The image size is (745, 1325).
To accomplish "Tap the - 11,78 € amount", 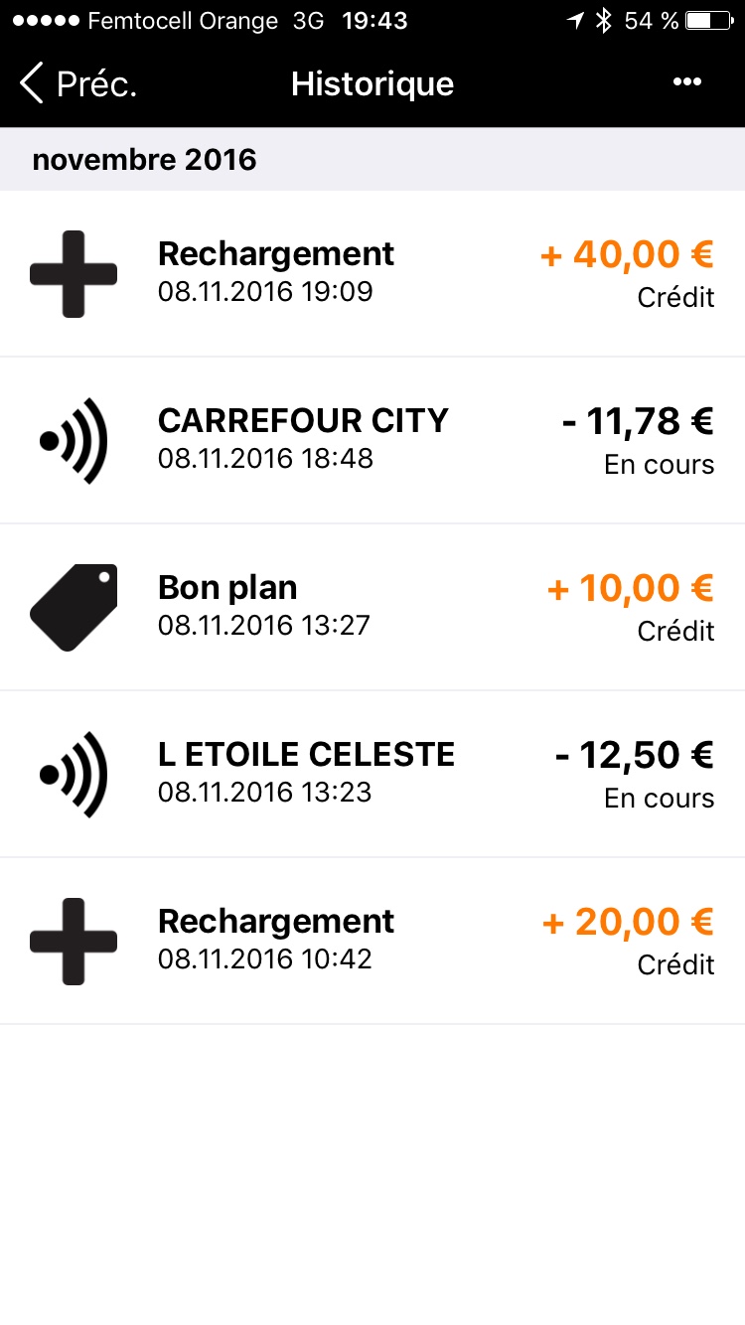I will click(637, 422).
